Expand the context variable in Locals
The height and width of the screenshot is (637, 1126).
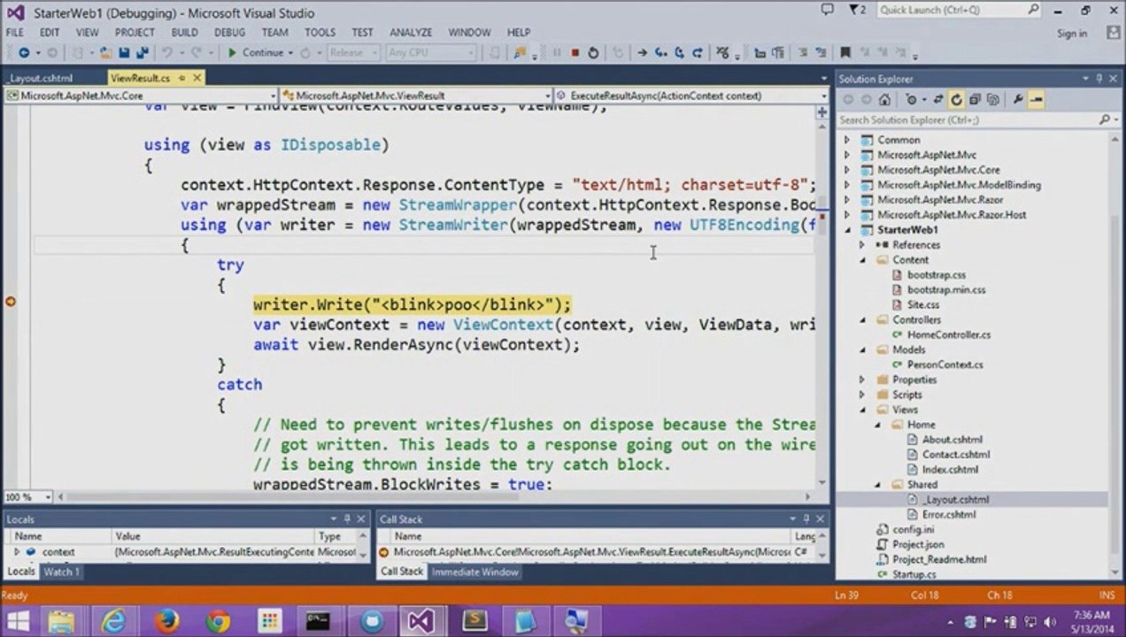16,552
